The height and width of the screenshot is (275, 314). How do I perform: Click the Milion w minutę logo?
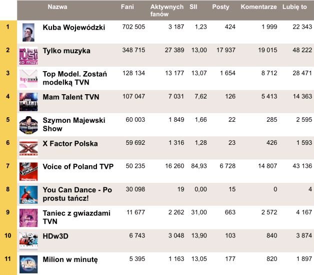pyautogui.click(x=28, y=263)
